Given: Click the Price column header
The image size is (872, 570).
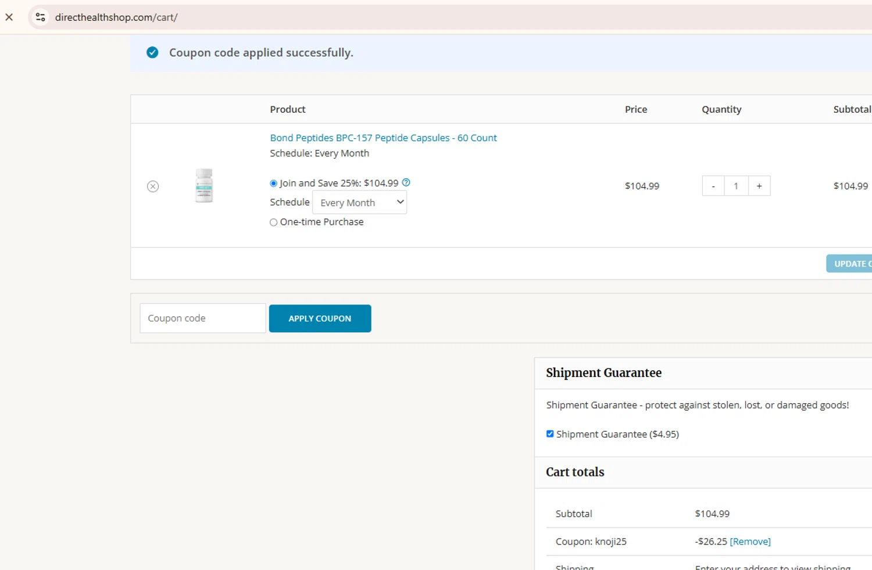Looking at the screenshot, I should (636, 109).
